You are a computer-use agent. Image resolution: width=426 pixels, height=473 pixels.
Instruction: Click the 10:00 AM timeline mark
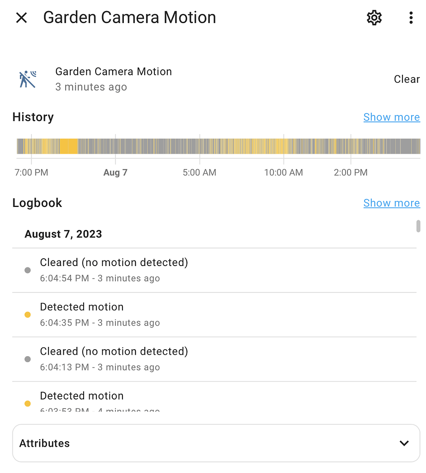283,172
